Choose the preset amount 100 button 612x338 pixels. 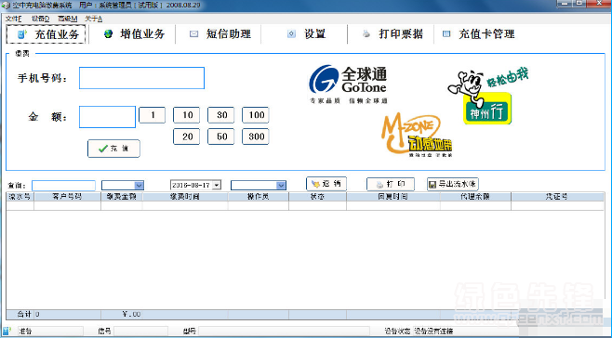tap(256, 115)
